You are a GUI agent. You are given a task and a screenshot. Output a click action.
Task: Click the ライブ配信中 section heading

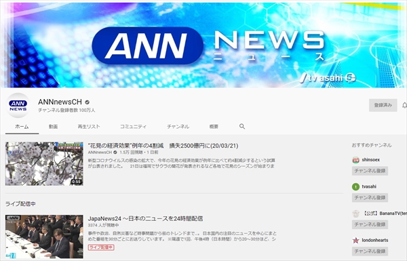pos(20,204)
